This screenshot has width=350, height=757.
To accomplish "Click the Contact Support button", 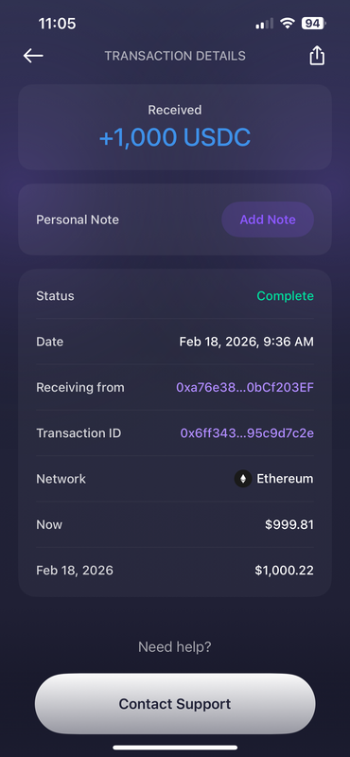I will pos(175,704).
